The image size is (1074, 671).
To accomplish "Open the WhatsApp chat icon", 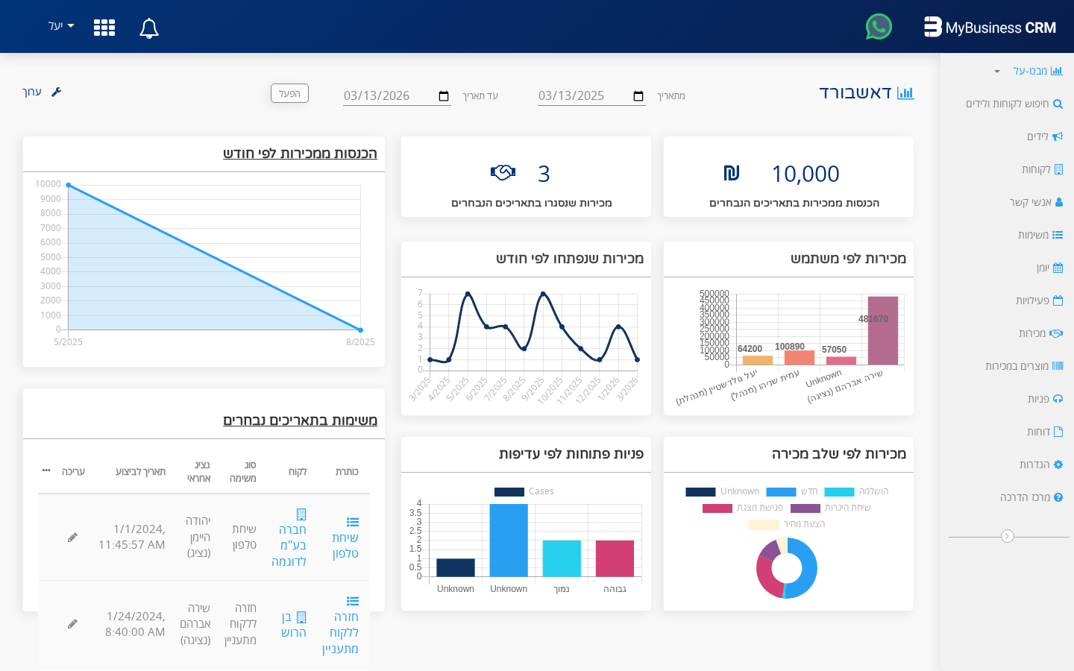I will [879, 26].
